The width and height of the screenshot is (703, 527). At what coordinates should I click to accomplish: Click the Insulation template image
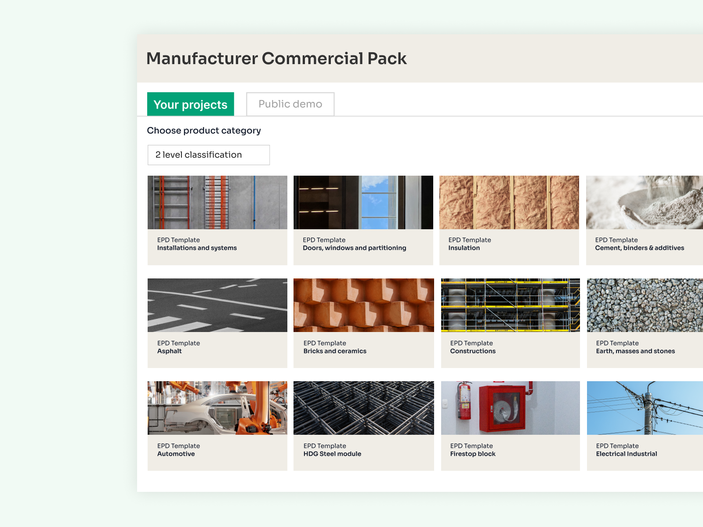coord(510,202)
